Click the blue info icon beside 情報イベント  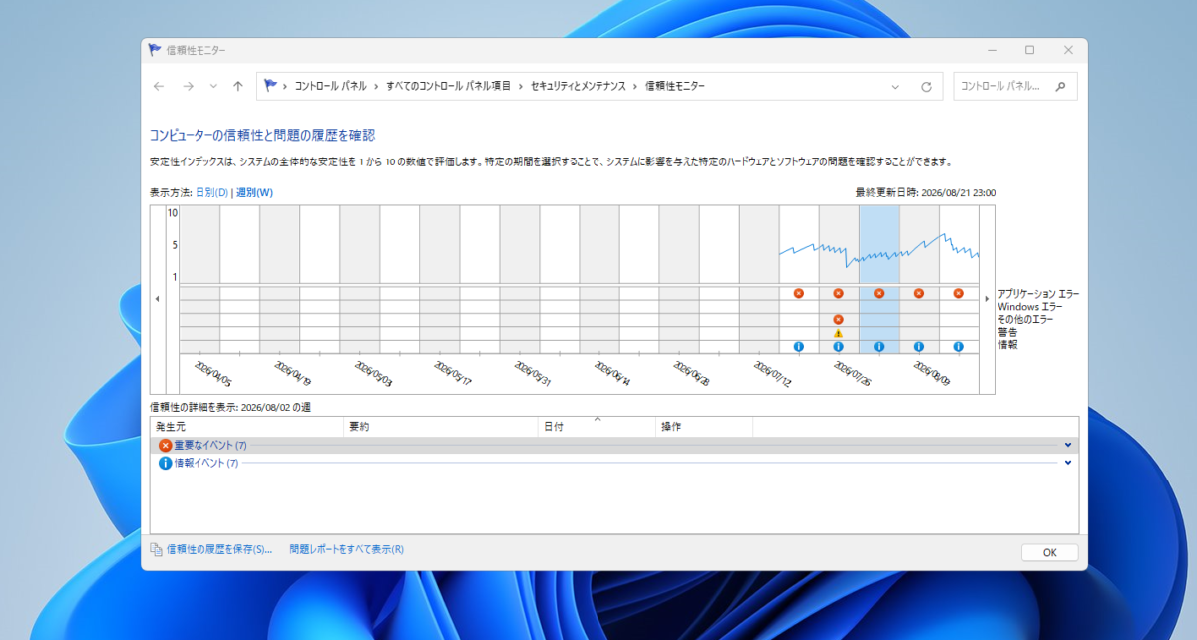tap(166, 463)
